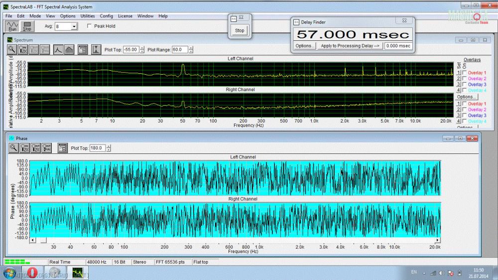This screenshot has height=280, width=498.
Task: Show hidden tray icons arrow
Action: (424, 273)
